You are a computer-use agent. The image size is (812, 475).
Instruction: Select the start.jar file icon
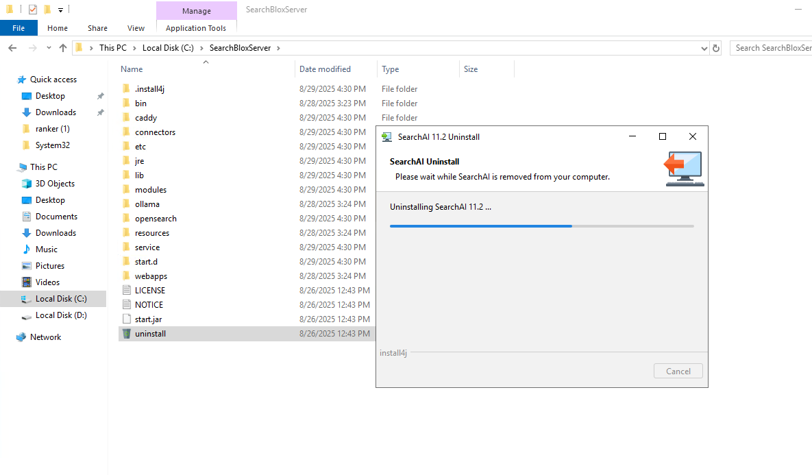click(x=126, y=319)
